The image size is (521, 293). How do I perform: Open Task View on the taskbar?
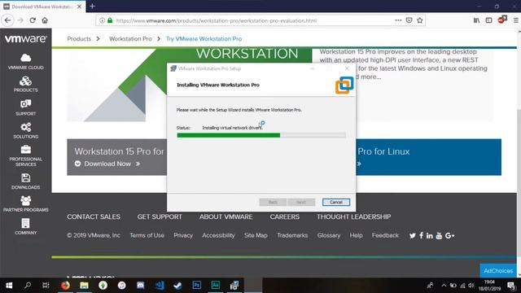[46, 286]
